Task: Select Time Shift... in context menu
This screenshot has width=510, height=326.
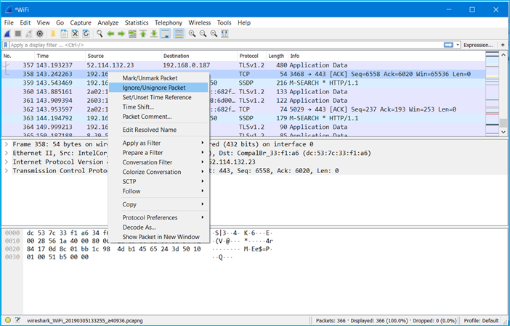Action: click(x=158, y=107)
